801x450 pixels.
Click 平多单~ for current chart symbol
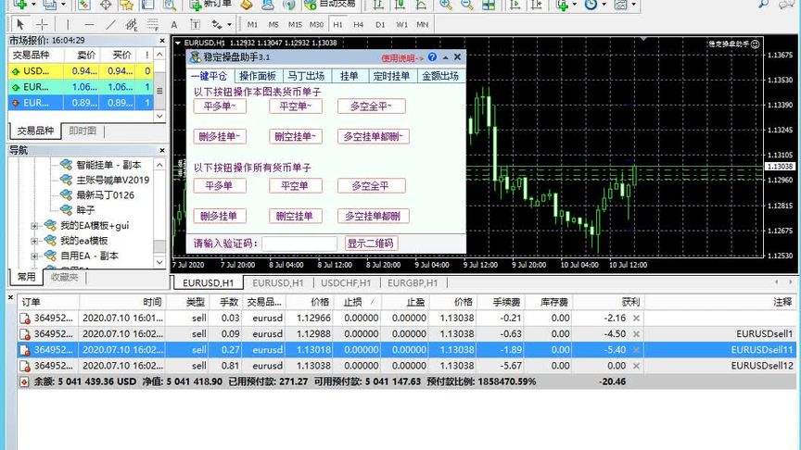click(x=220, y=106)
